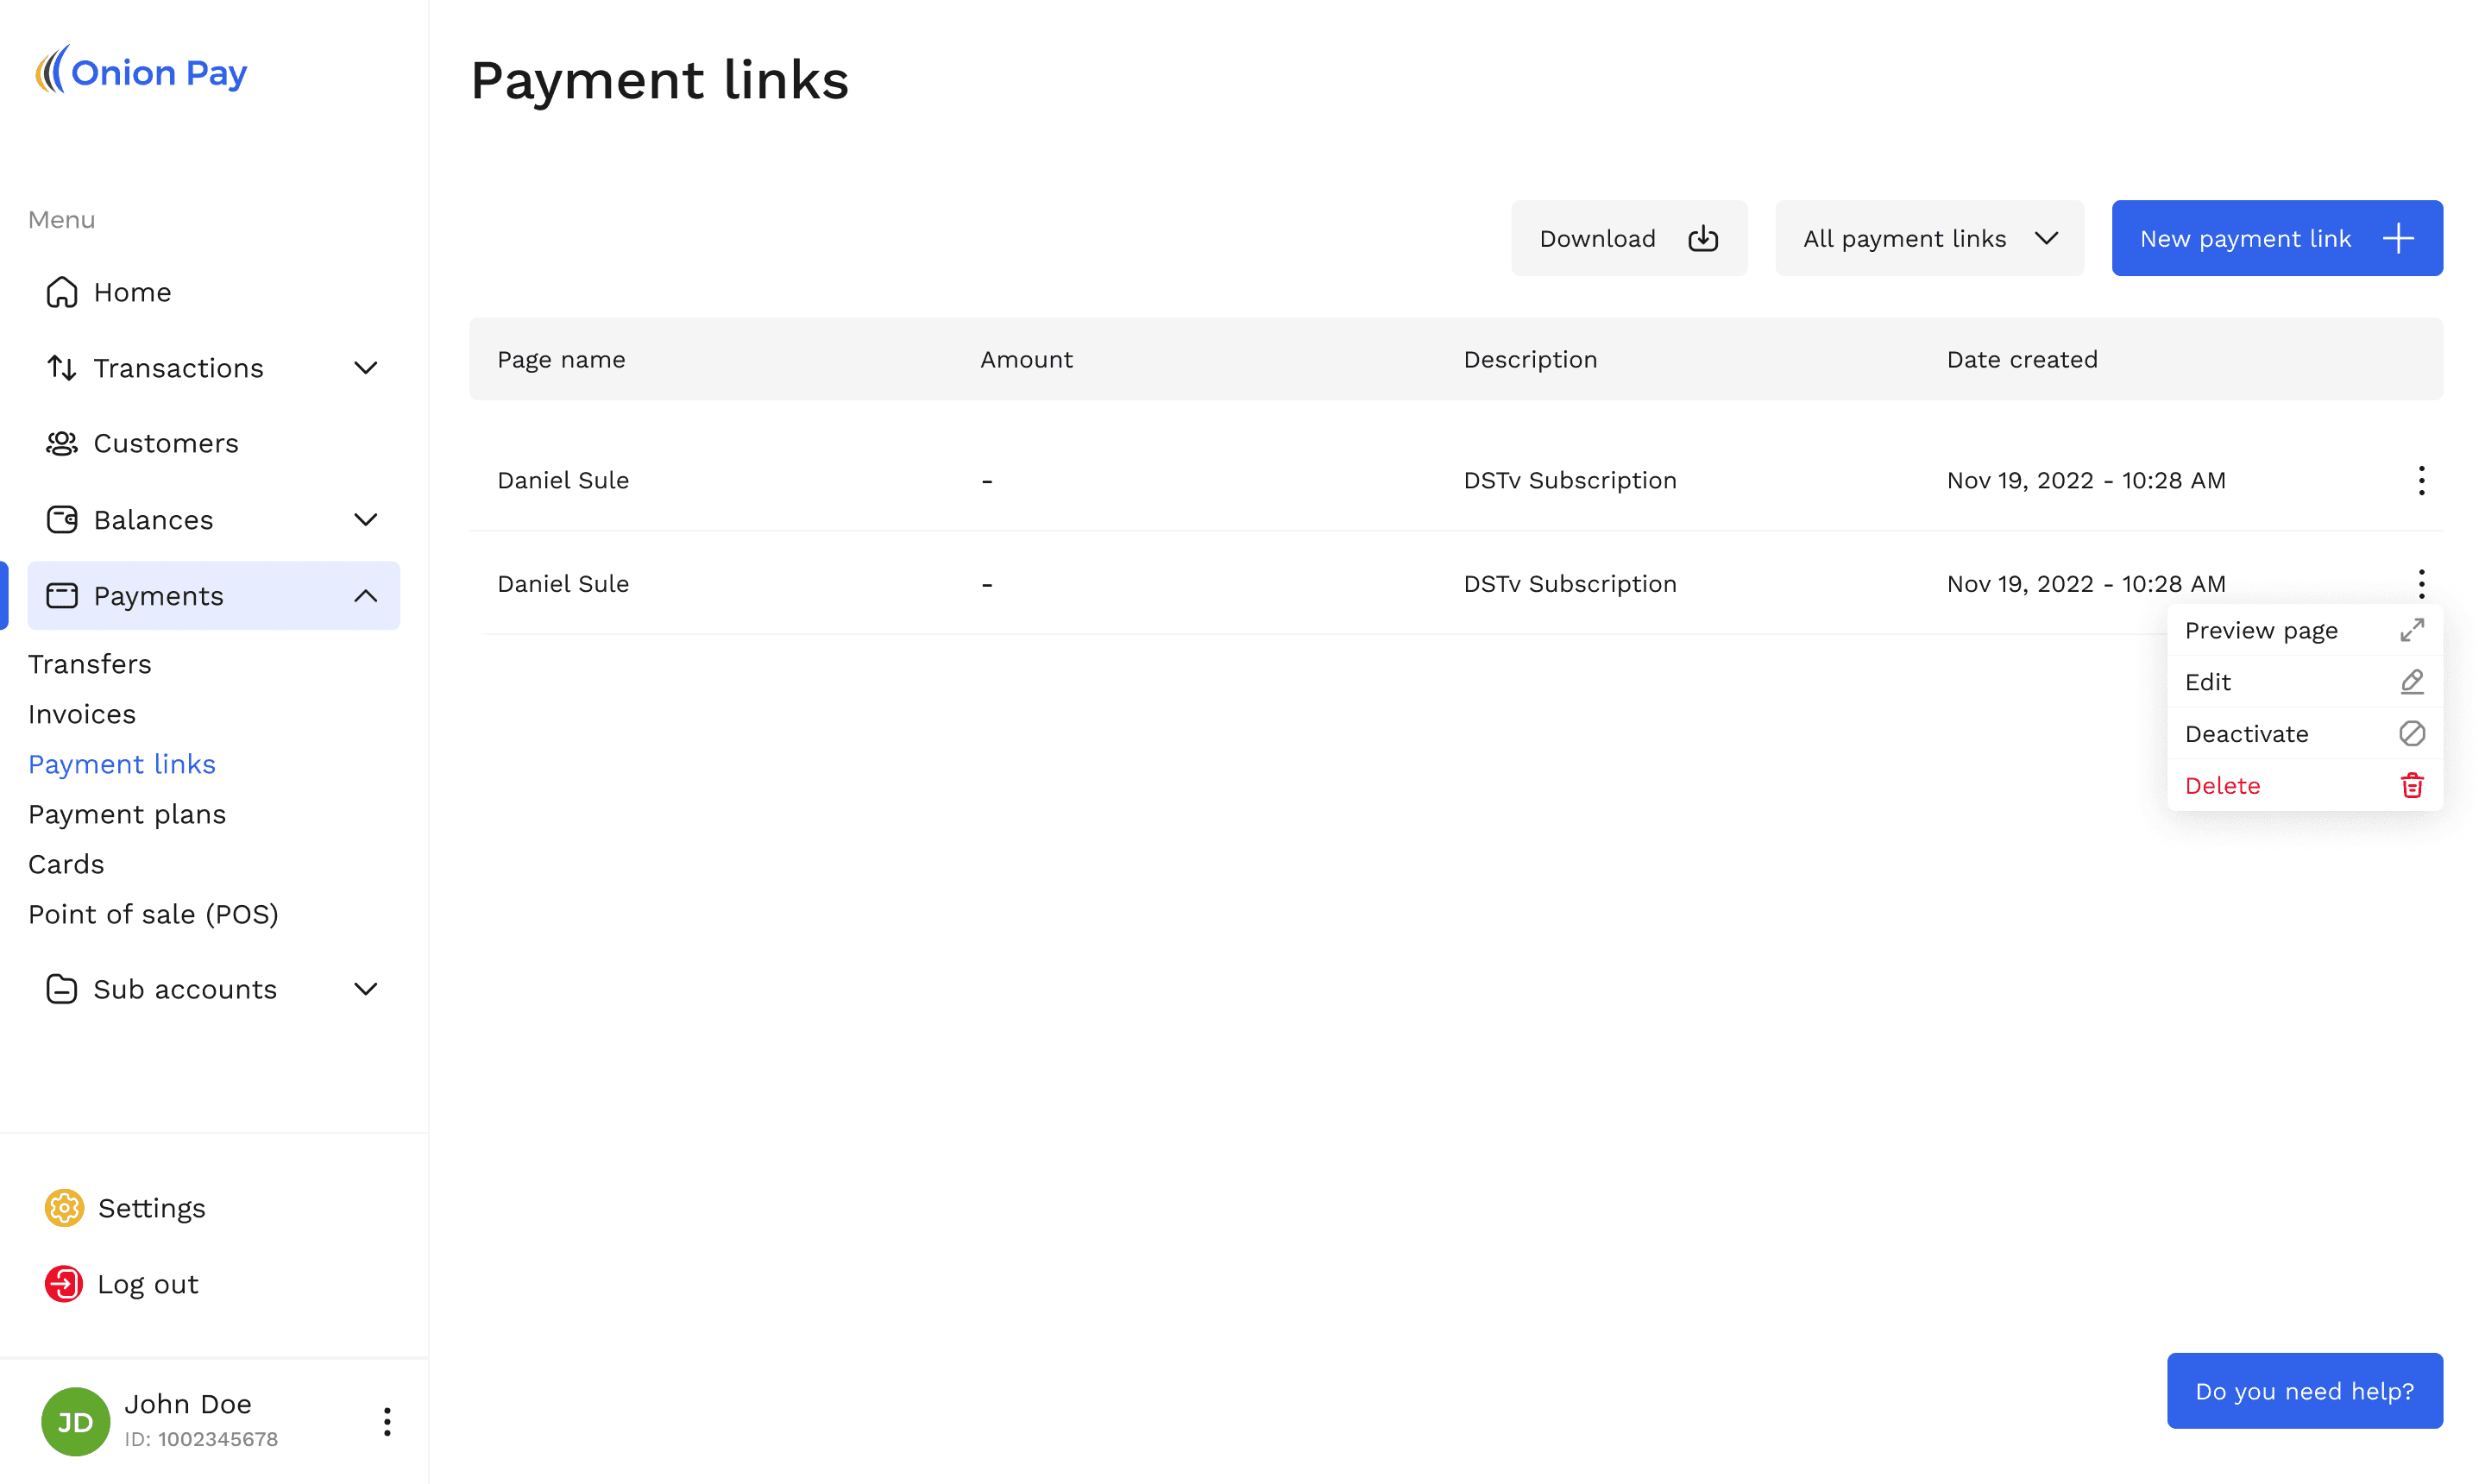Click the Sub accounts label in the sidebar
Viewport: 2485px width, 1484px height.
pyautogui.click(x=185, y=989)
